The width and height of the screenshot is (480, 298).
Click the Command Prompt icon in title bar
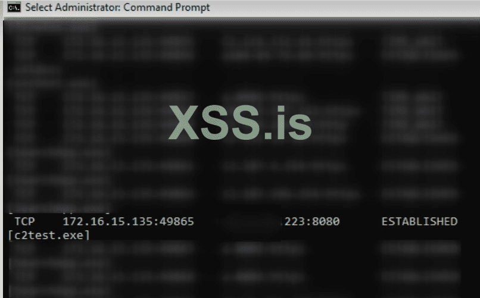(14, 7)
